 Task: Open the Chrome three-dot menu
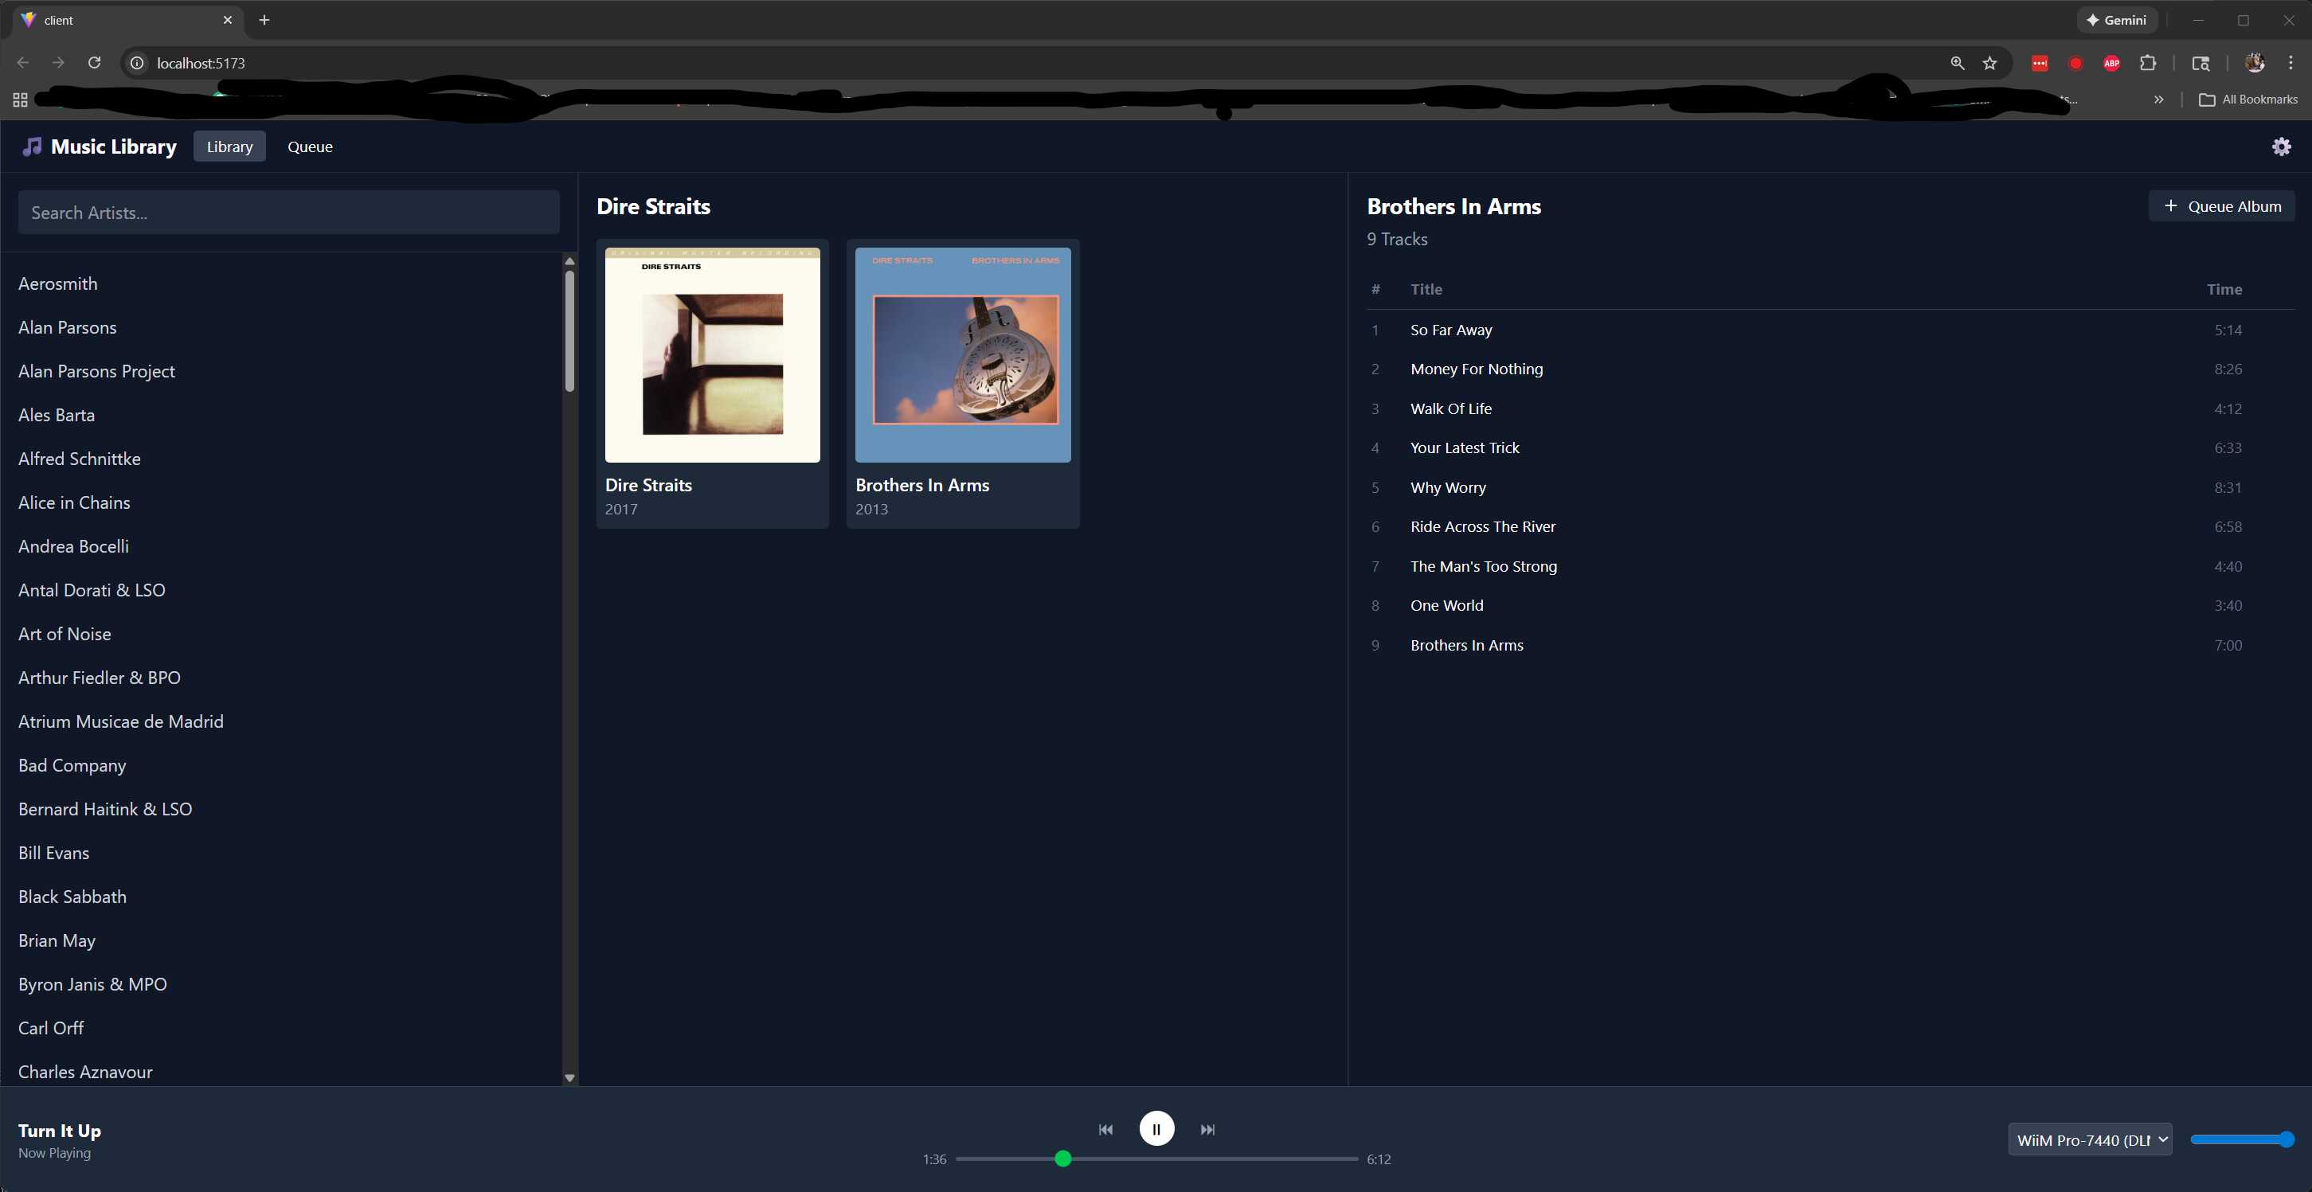click(x=2290, y=63)
